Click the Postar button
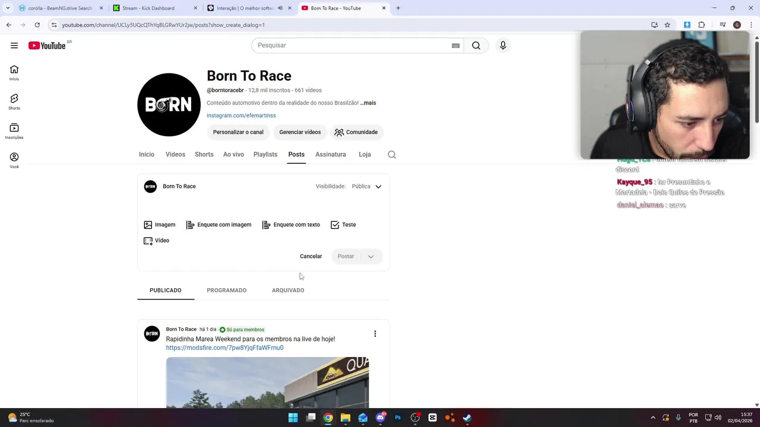This screenshot has width=760, height=427. click(346, 257)
